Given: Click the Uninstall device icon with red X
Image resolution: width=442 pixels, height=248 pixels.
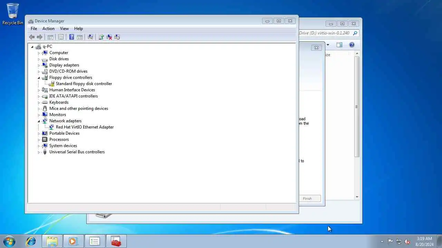Looking at the screenshot, I should tap(109, 37).
